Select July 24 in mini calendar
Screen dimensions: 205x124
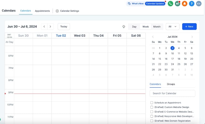172,64
